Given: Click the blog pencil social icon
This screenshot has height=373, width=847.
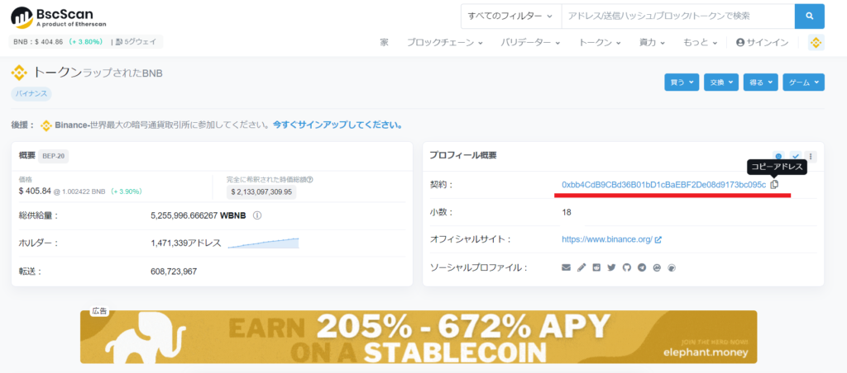Looking at the screenshot, I should [x=581, y=267].
